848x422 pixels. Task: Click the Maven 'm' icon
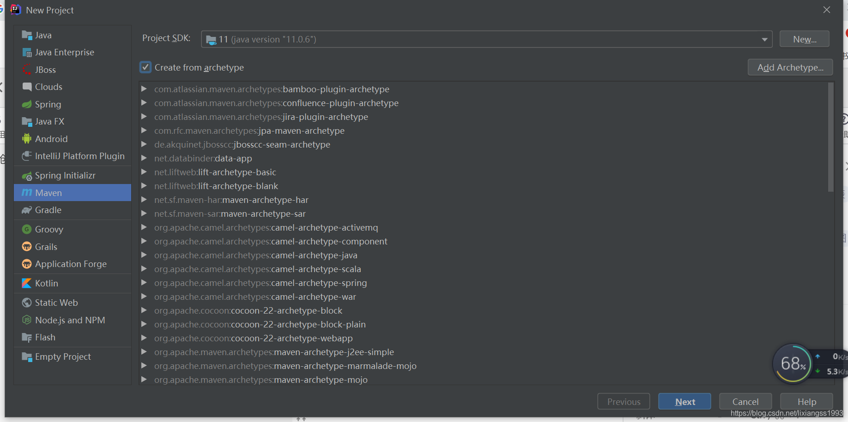(27, 193)
